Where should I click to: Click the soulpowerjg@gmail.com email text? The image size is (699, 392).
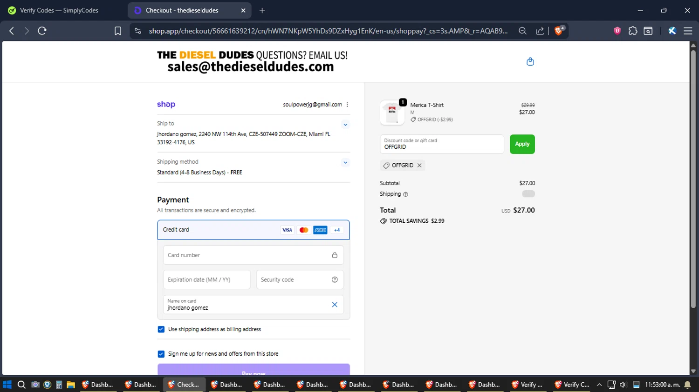pos(312,105)
